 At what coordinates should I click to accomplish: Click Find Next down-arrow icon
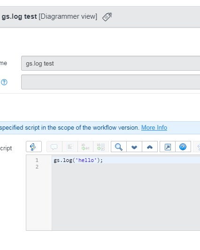(134, 147)
